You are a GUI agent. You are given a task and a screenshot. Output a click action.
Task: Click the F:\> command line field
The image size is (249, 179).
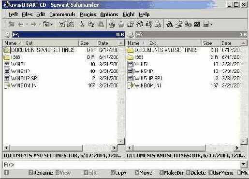click(x=122, y=165)
